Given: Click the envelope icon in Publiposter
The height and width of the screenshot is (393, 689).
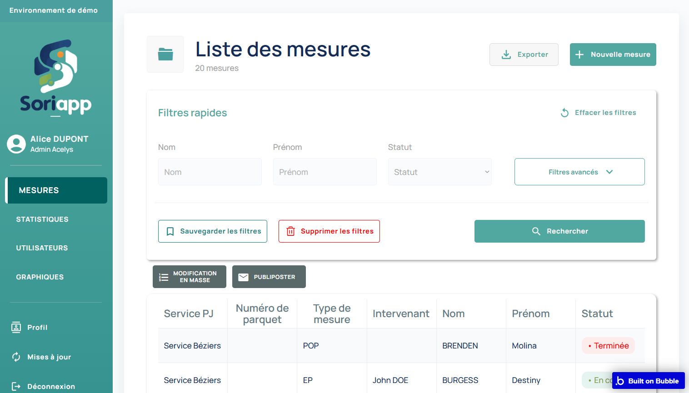Looking at the screenshot, I should point(244,277).
